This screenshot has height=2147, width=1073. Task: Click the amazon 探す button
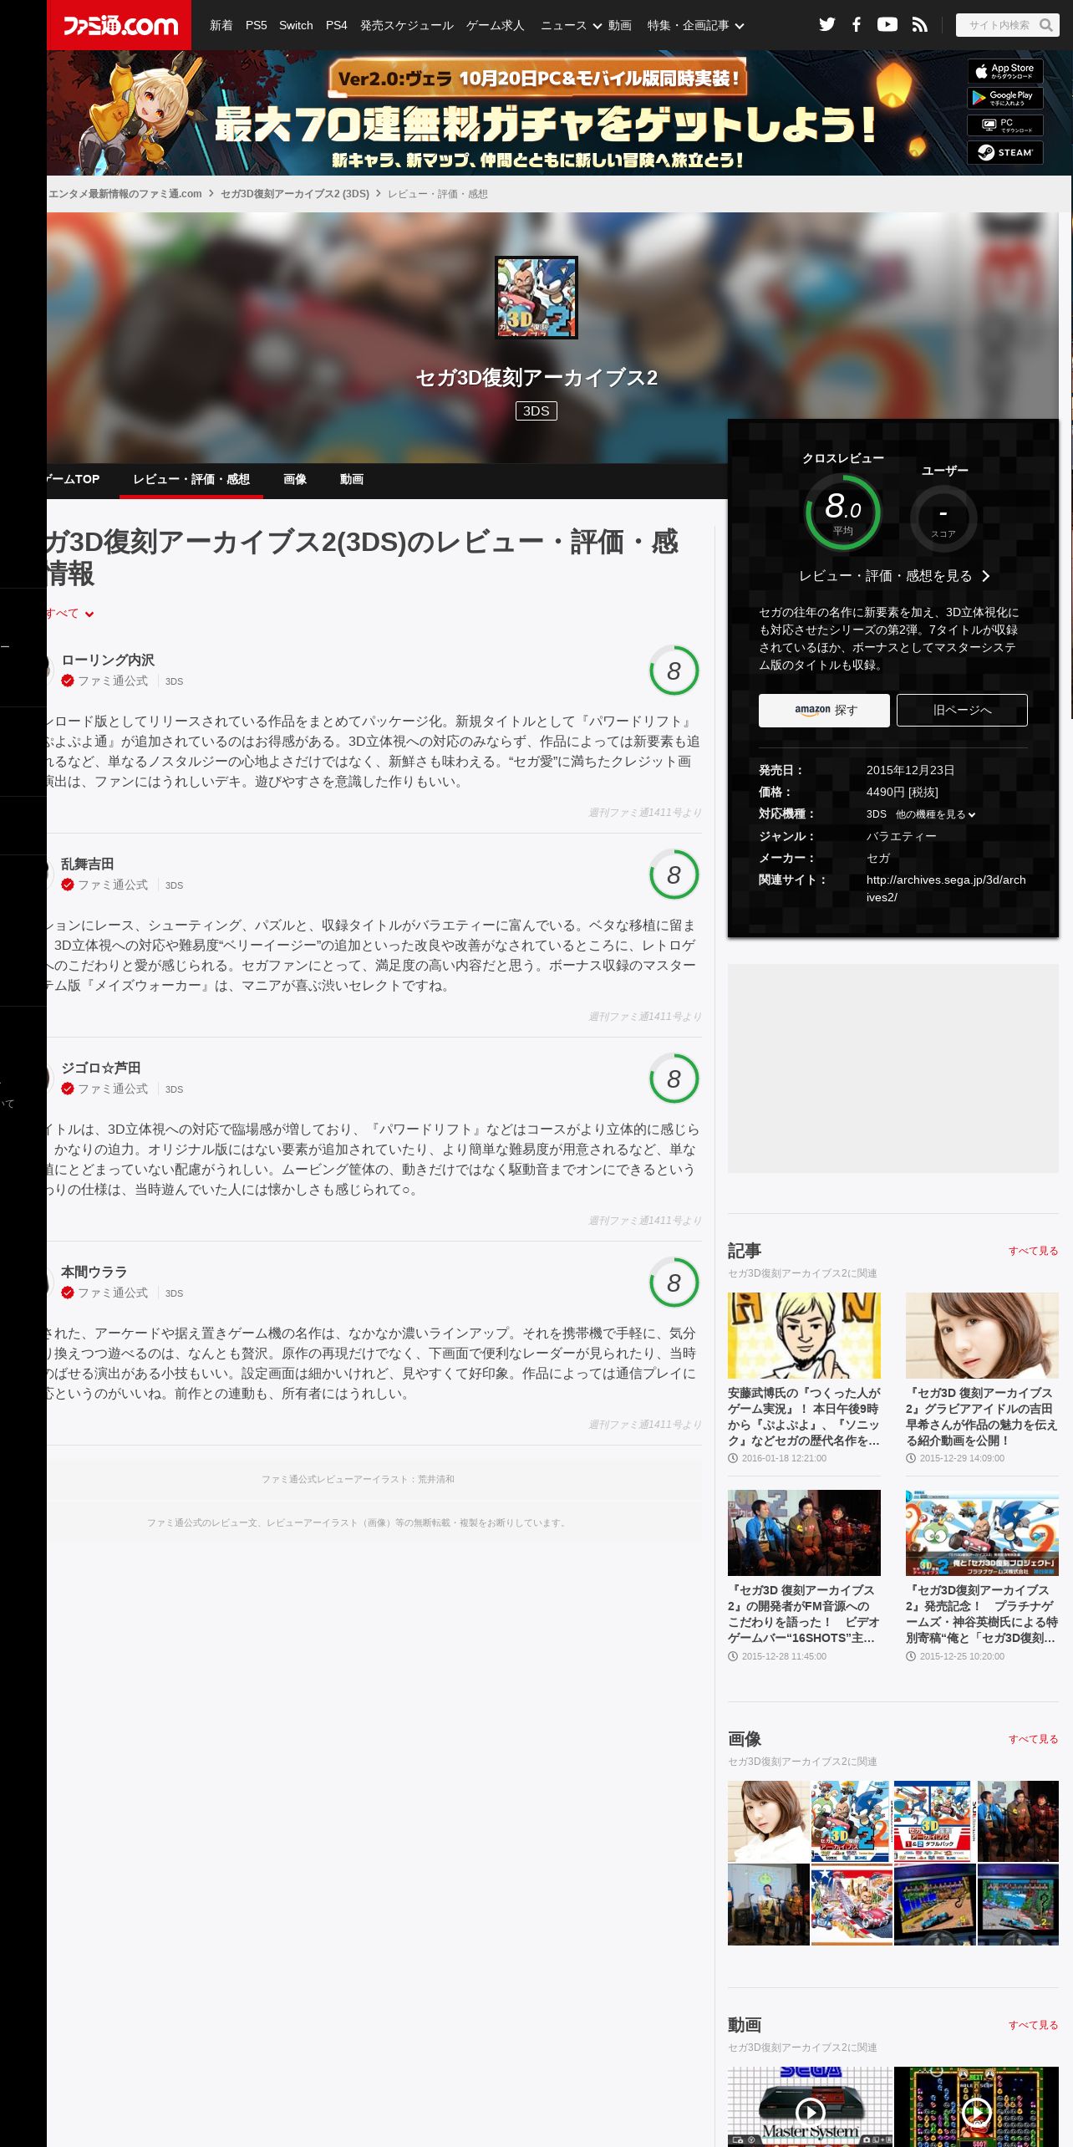pyautogui.click(x=824, y=710)
